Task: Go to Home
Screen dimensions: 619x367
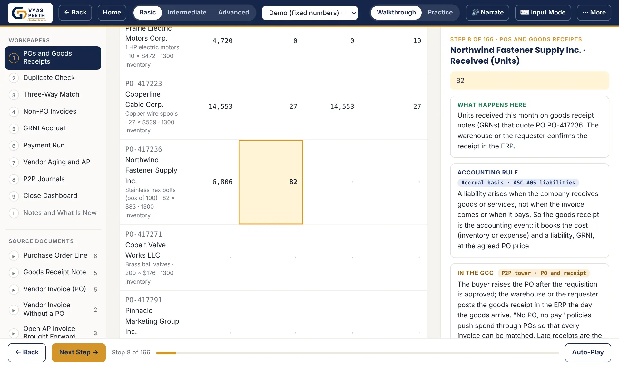Action: 112,13
